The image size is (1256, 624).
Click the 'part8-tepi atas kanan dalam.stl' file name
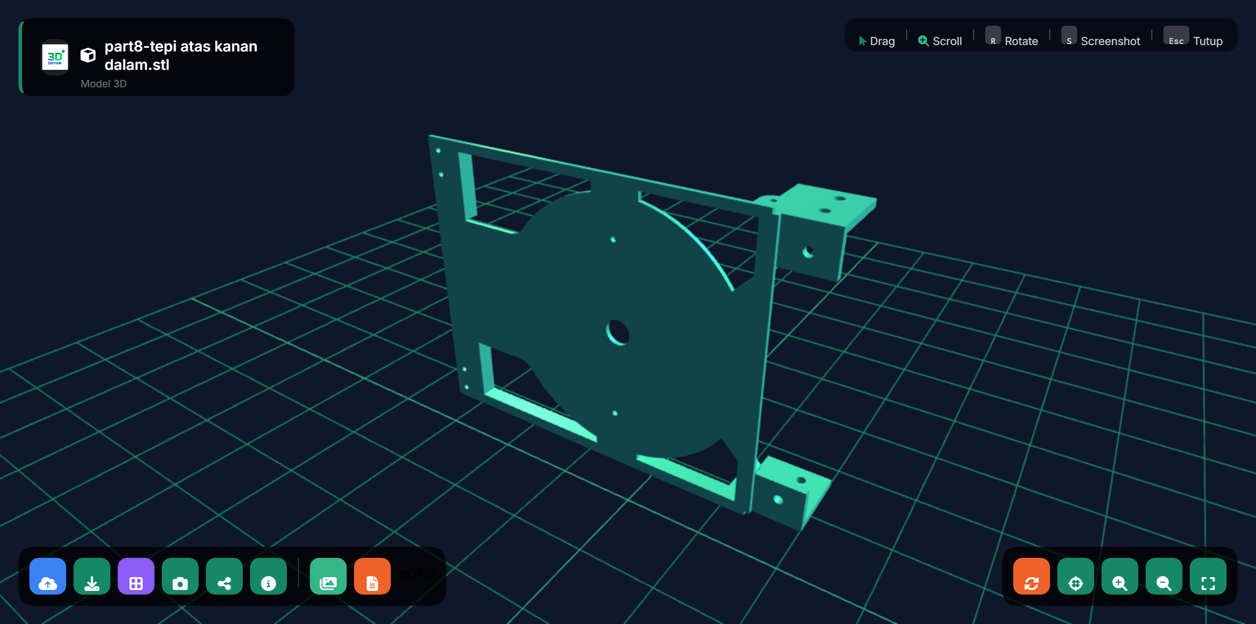pos(181,55)
